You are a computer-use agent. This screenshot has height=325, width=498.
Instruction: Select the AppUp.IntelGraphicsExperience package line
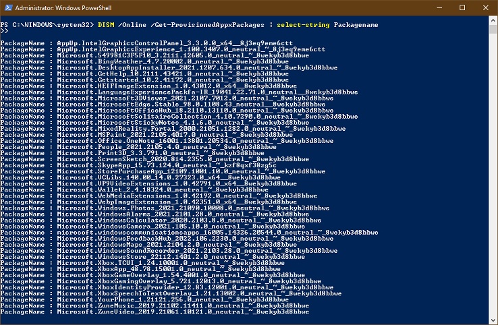coord(163,49)
